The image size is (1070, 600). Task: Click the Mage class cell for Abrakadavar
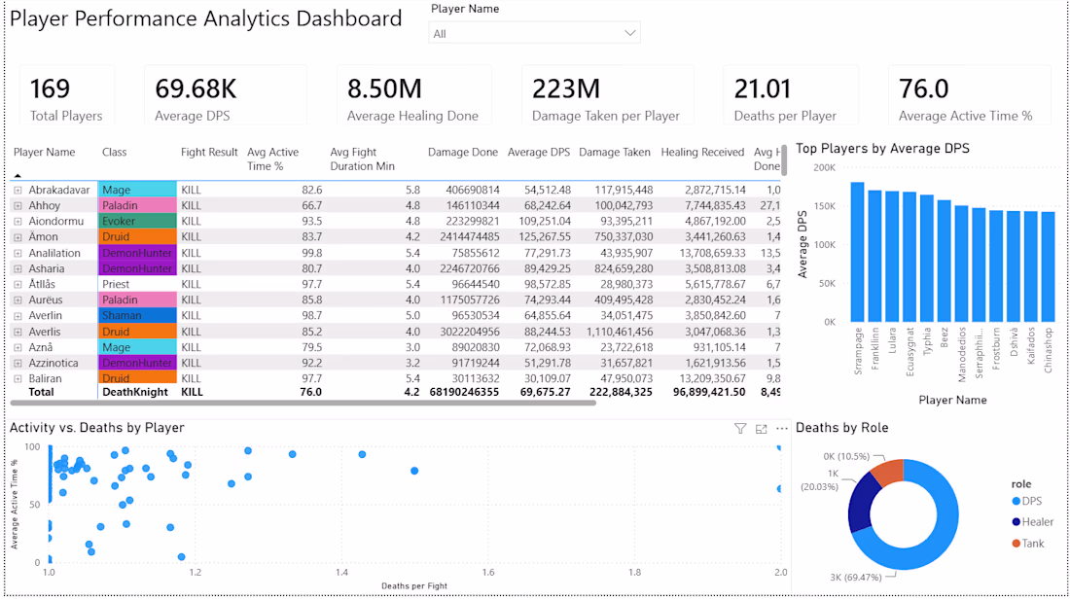(137, 191)
